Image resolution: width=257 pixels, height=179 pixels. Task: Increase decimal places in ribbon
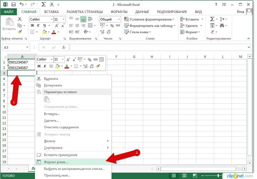102,32
